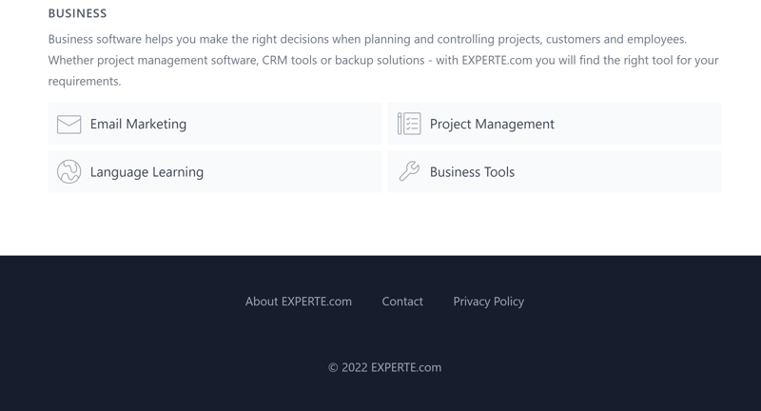Image resolution: width=761 pixels, height=411 pixels.
Task: Open About EXPERTE.com in the footer
Action: 299,302
